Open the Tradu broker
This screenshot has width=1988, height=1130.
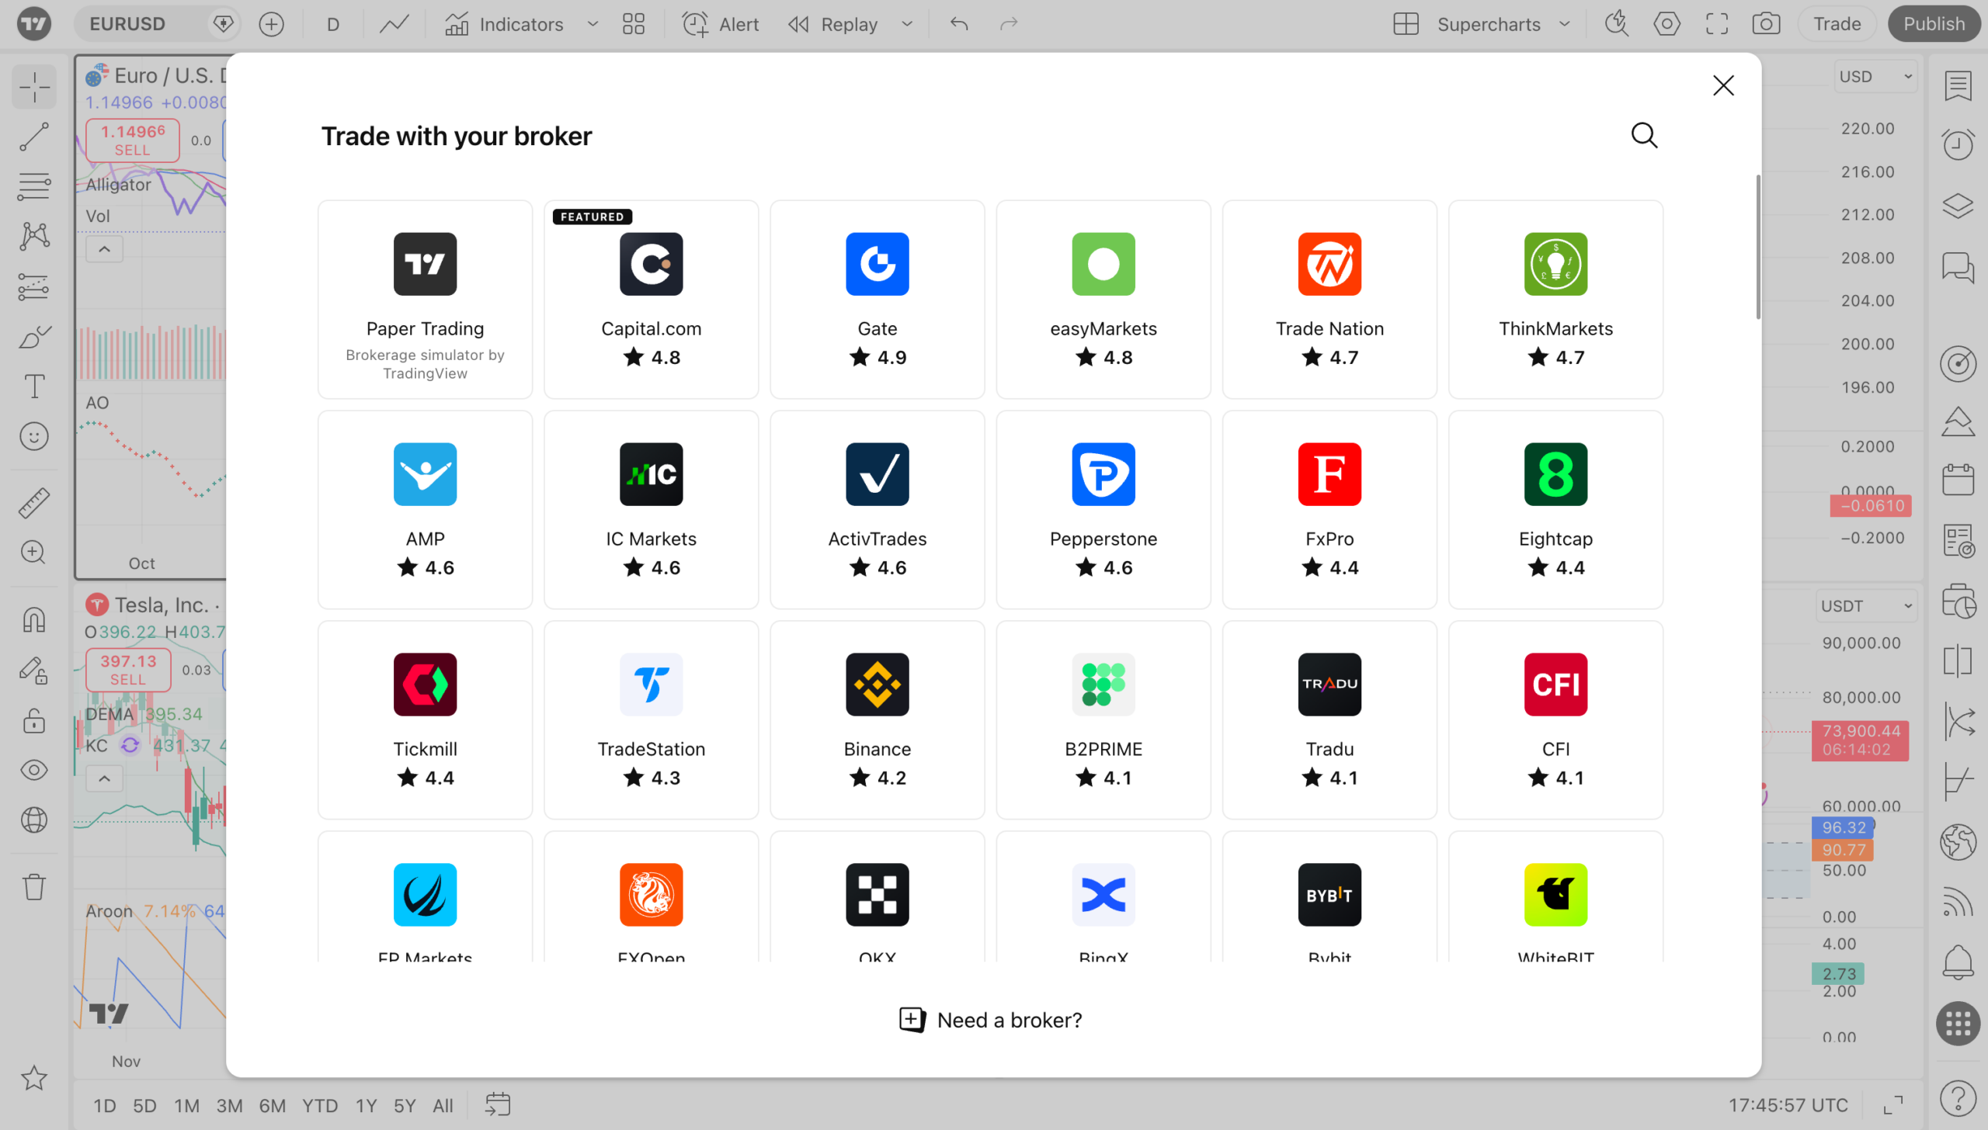(1329, 719)
